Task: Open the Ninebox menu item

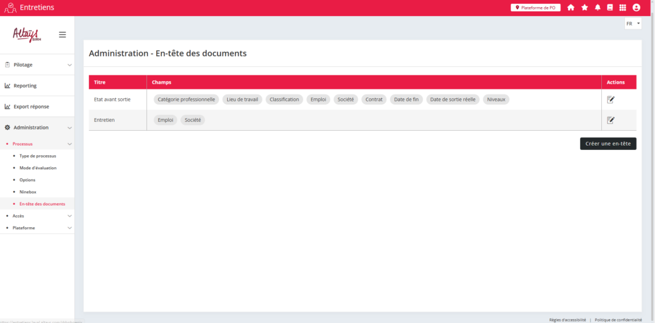Action: tap(29, 192)
